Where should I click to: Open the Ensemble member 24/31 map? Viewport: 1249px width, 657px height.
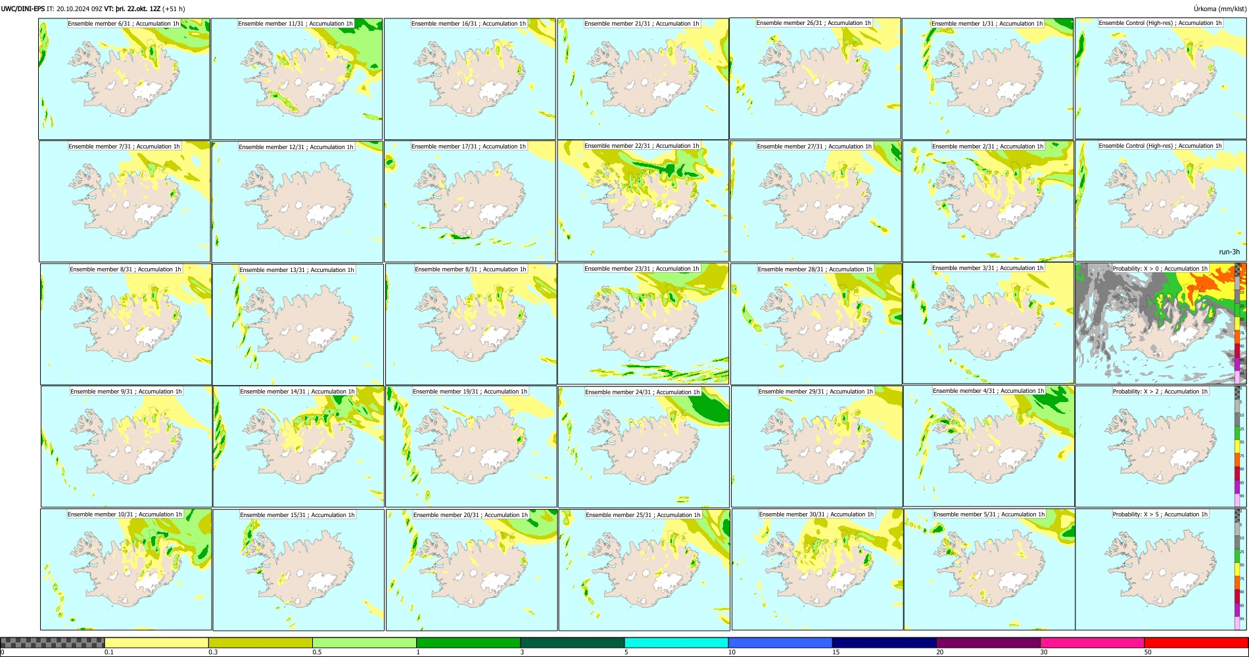click(644, 447)
